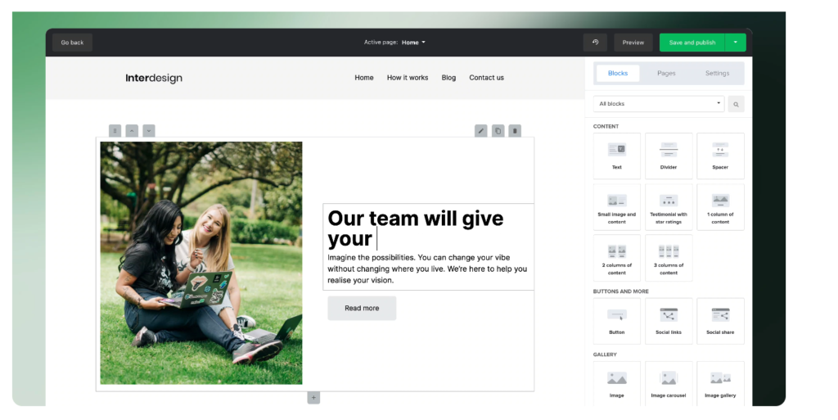Click the Contact us nav item
This screenshot has height=420, width=838.
(486, 78)
